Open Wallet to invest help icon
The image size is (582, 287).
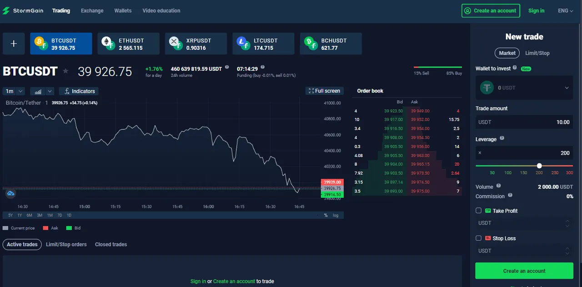(515, 68)
